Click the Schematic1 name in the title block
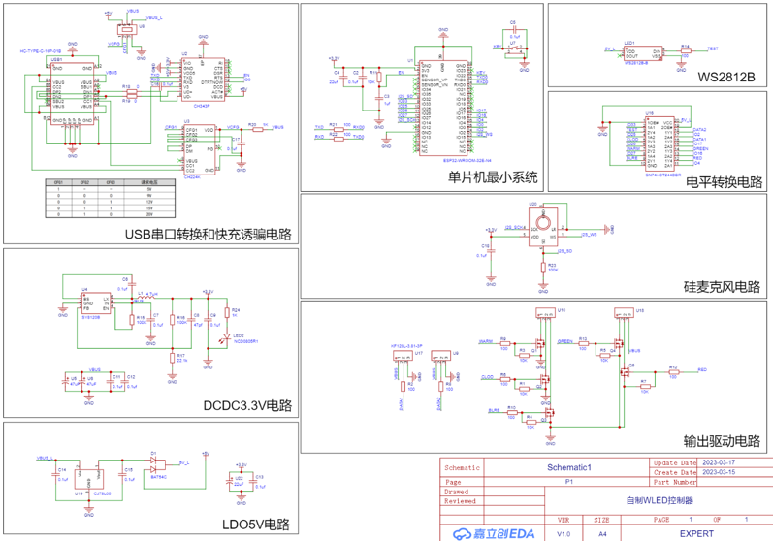773x541 pixels. tap(569, 467)
